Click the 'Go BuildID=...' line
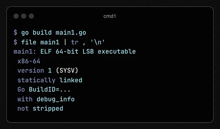 [x=44, y=89]
